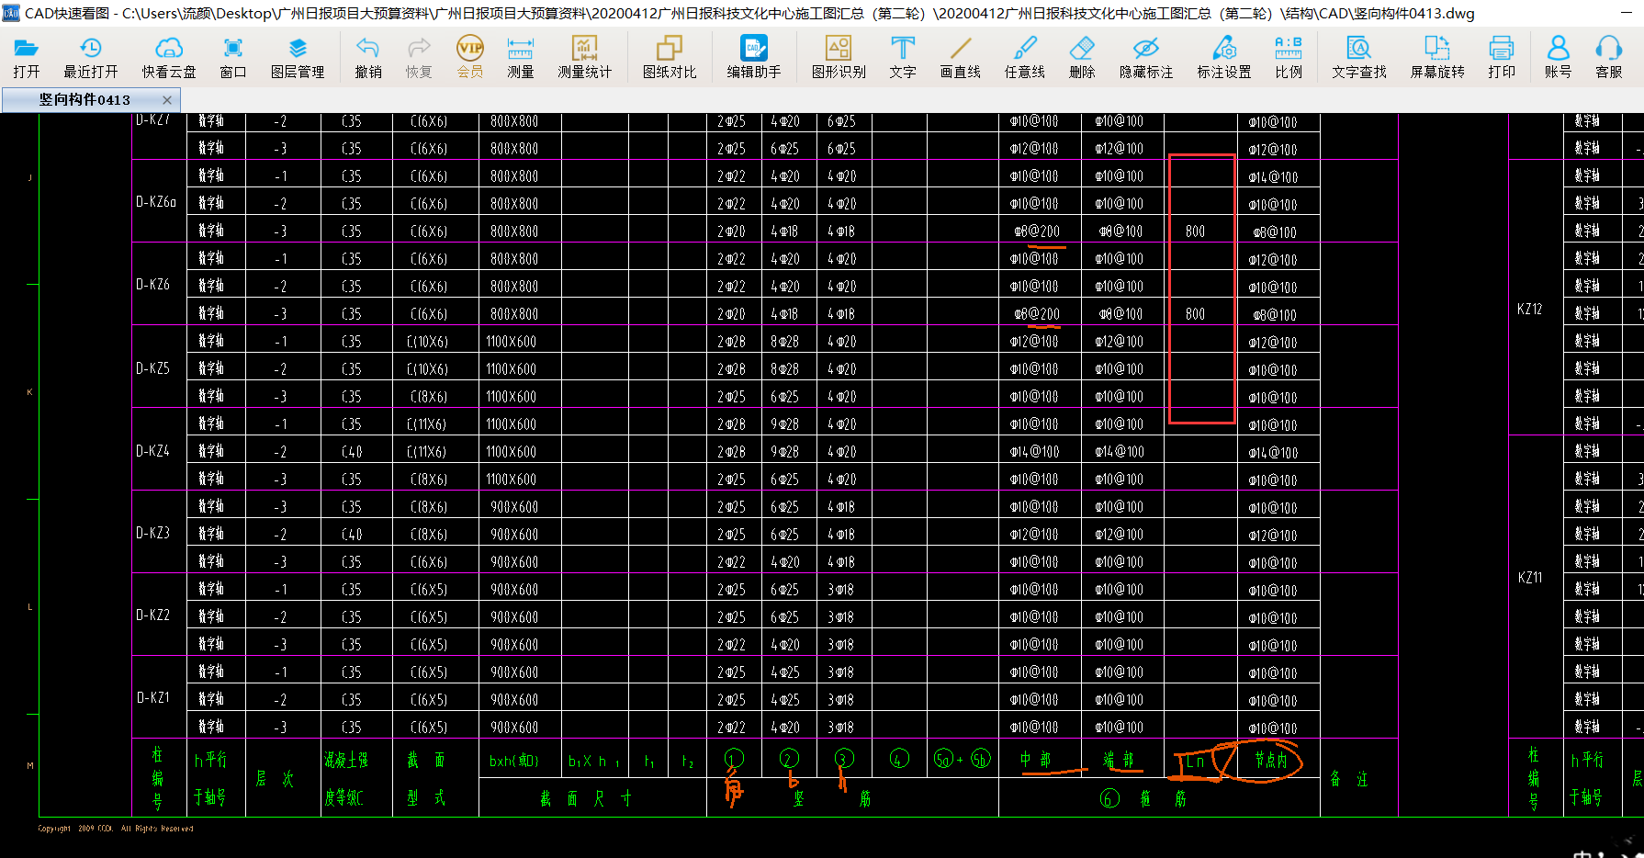Click the D-KZ1 column label
The image size is (1644, 858).
[x=152, y=698]
